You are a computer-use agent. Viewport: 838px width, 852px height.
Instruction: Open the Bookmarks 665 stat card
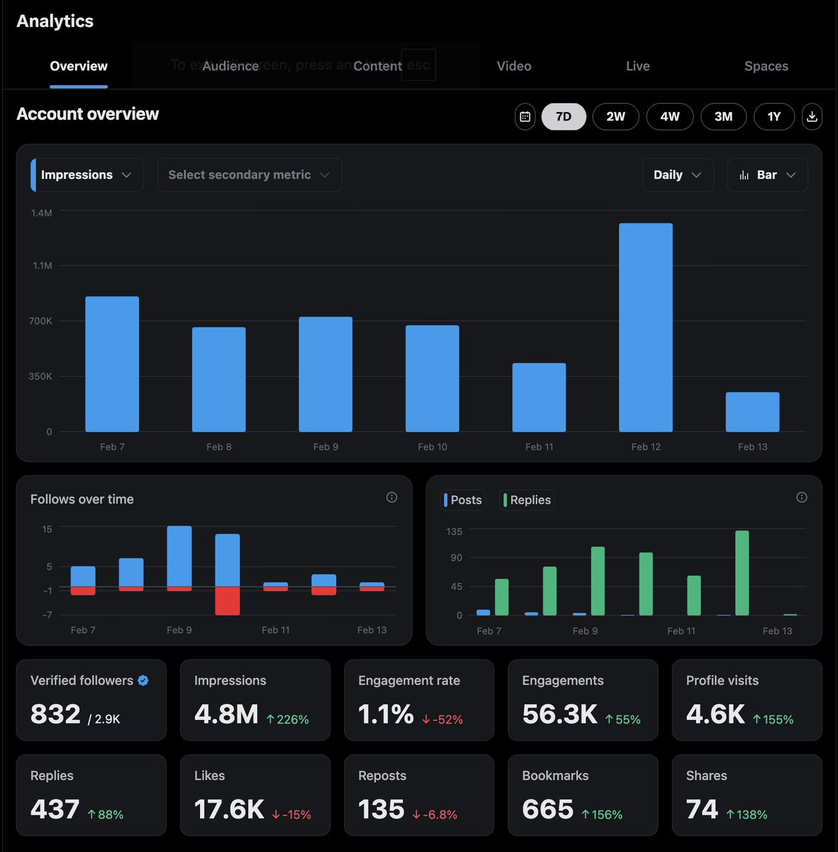tap(583, 795)
